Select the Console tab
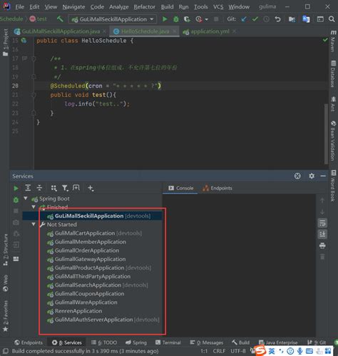The width and height of the screenshot is (338, 356). [180, 188]
